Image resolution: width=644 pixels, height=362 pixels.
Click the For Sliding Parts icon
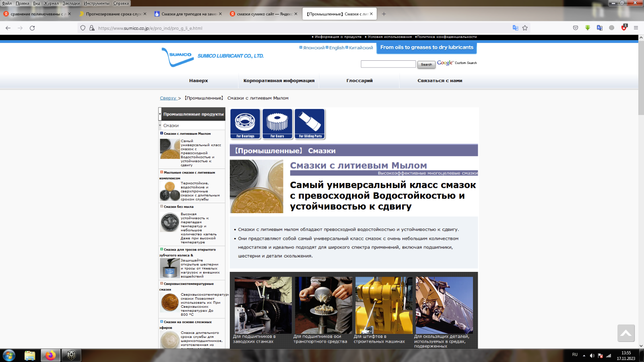point(310,124)
